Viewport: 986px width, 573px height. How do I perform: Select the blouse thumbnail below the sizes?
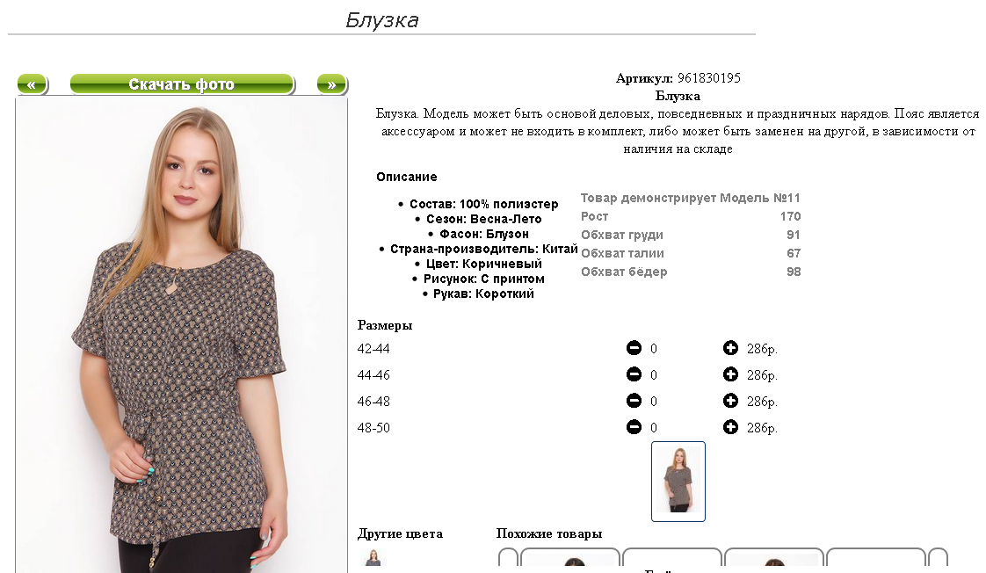coord(678,482)
